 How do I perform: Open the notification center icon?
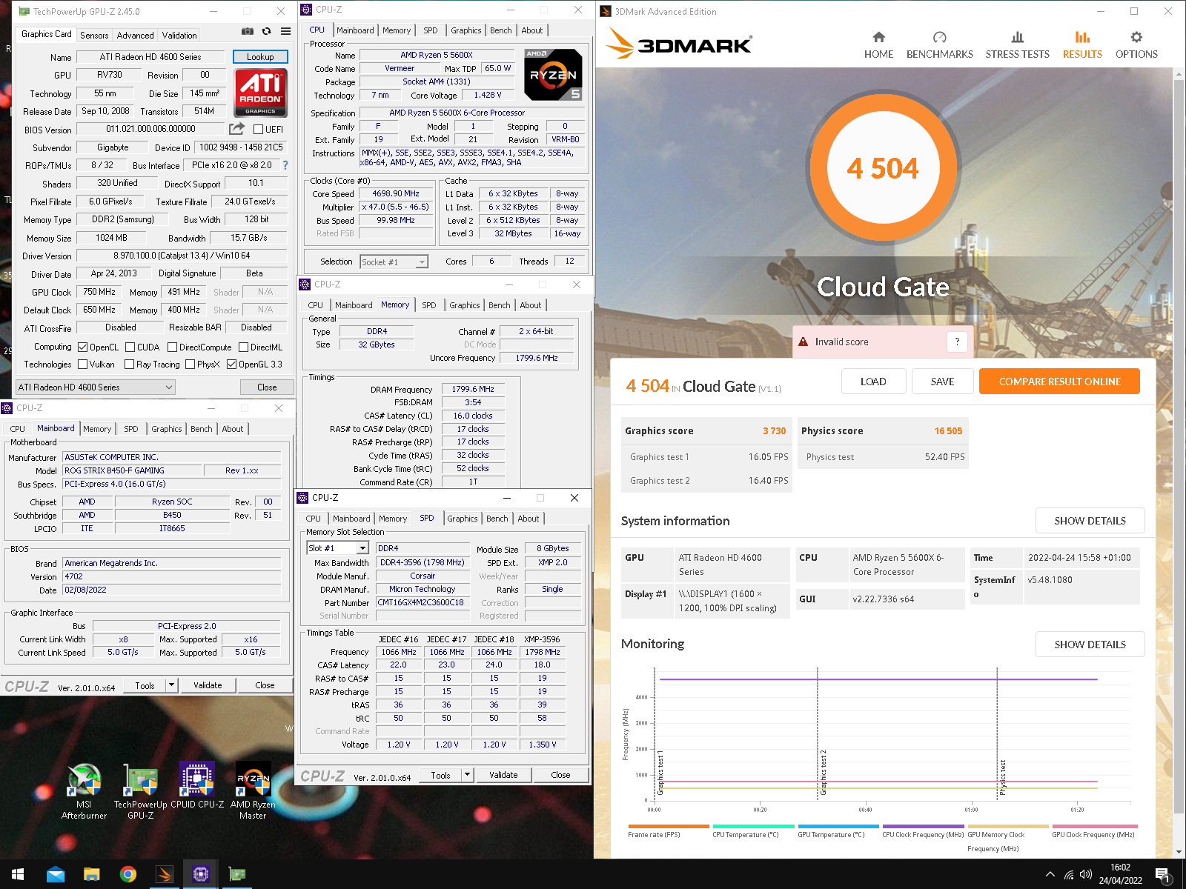click(1164, 874)
